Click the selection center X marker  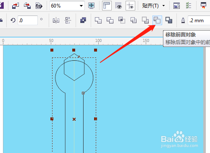tap(74, 119)
